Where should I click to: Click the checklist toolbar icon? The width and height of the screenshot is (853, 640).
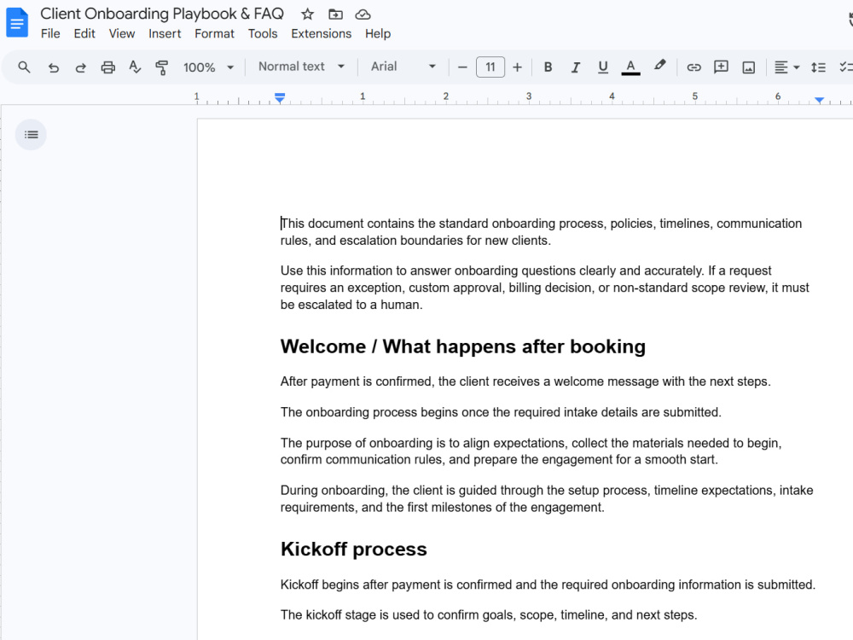coord(846,67)
